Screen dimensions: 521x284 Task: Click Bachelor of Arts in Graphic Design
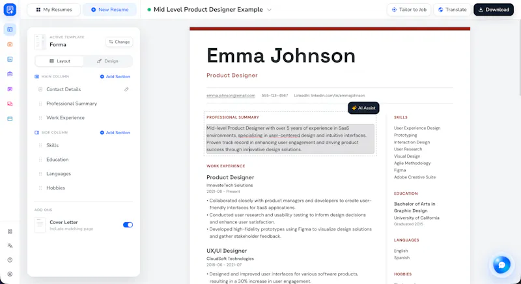415,207
